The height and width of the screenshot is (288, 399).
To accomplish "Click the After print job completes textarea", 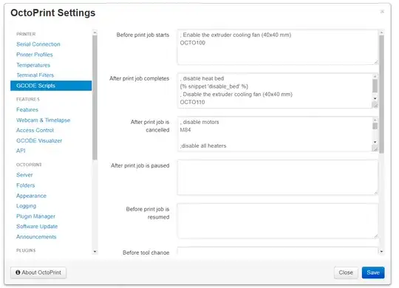I will coord(275,91).
